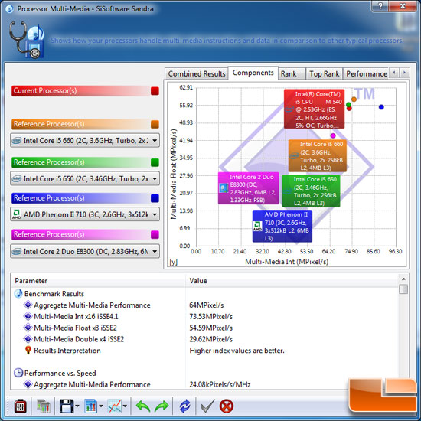
Task: Select first Aggregate Multi-Media Performance row, 64MPixel/s
Action: pos(205,305)
